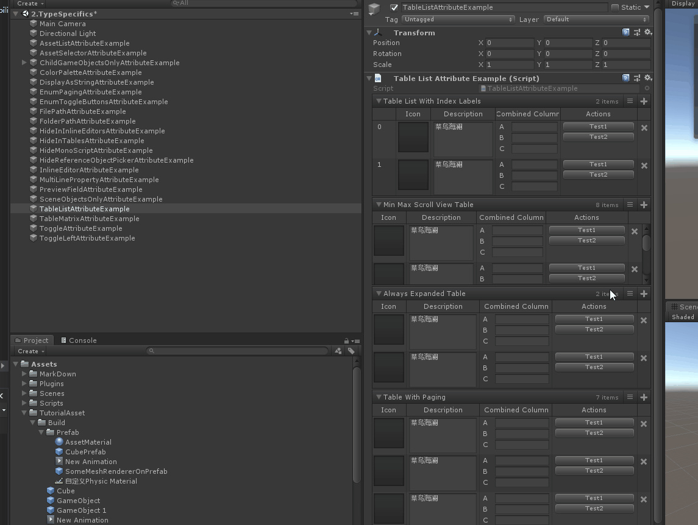The height and width of the screenshot is (525, 698).
Task: Click the Transform component gear settings icon
Action: click(647, 32)
